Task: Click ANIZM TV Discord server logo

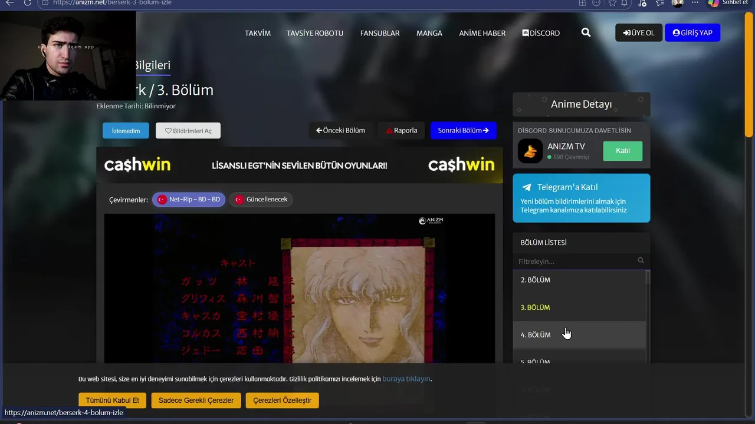Action: [530, 151]
